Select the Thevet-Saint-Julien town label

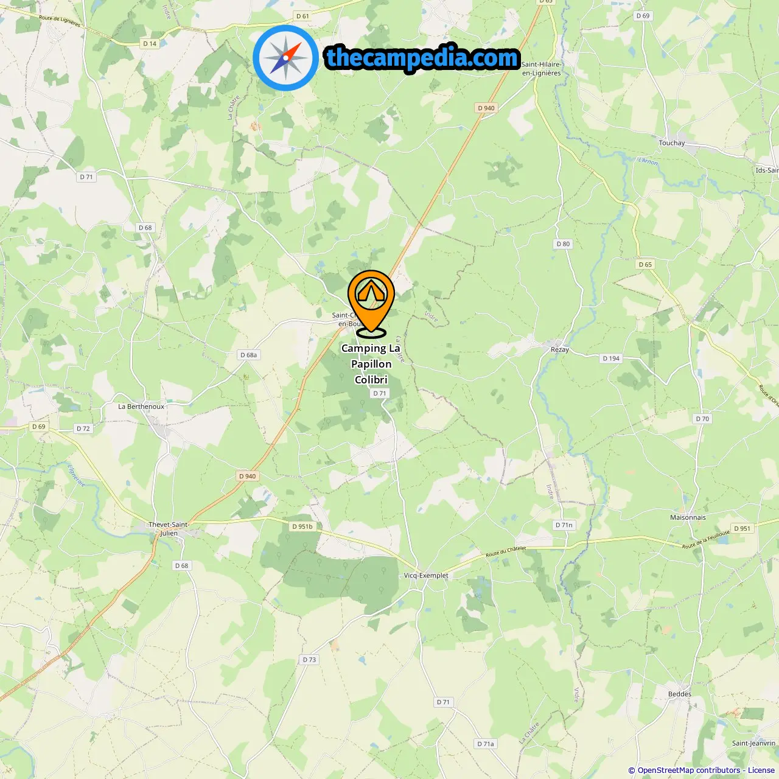pos(169,529)
